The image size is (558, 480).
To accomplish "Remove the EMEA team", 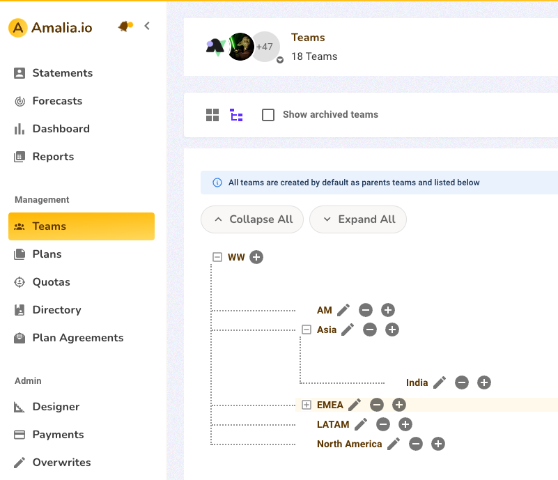I will [376, 405].
